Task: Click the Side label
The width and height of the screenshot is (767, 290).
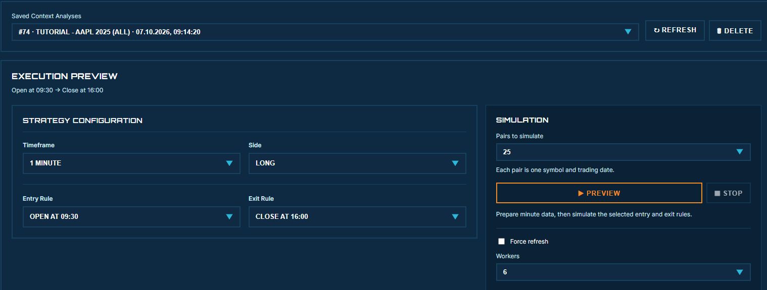Action: tap(255, 145)
